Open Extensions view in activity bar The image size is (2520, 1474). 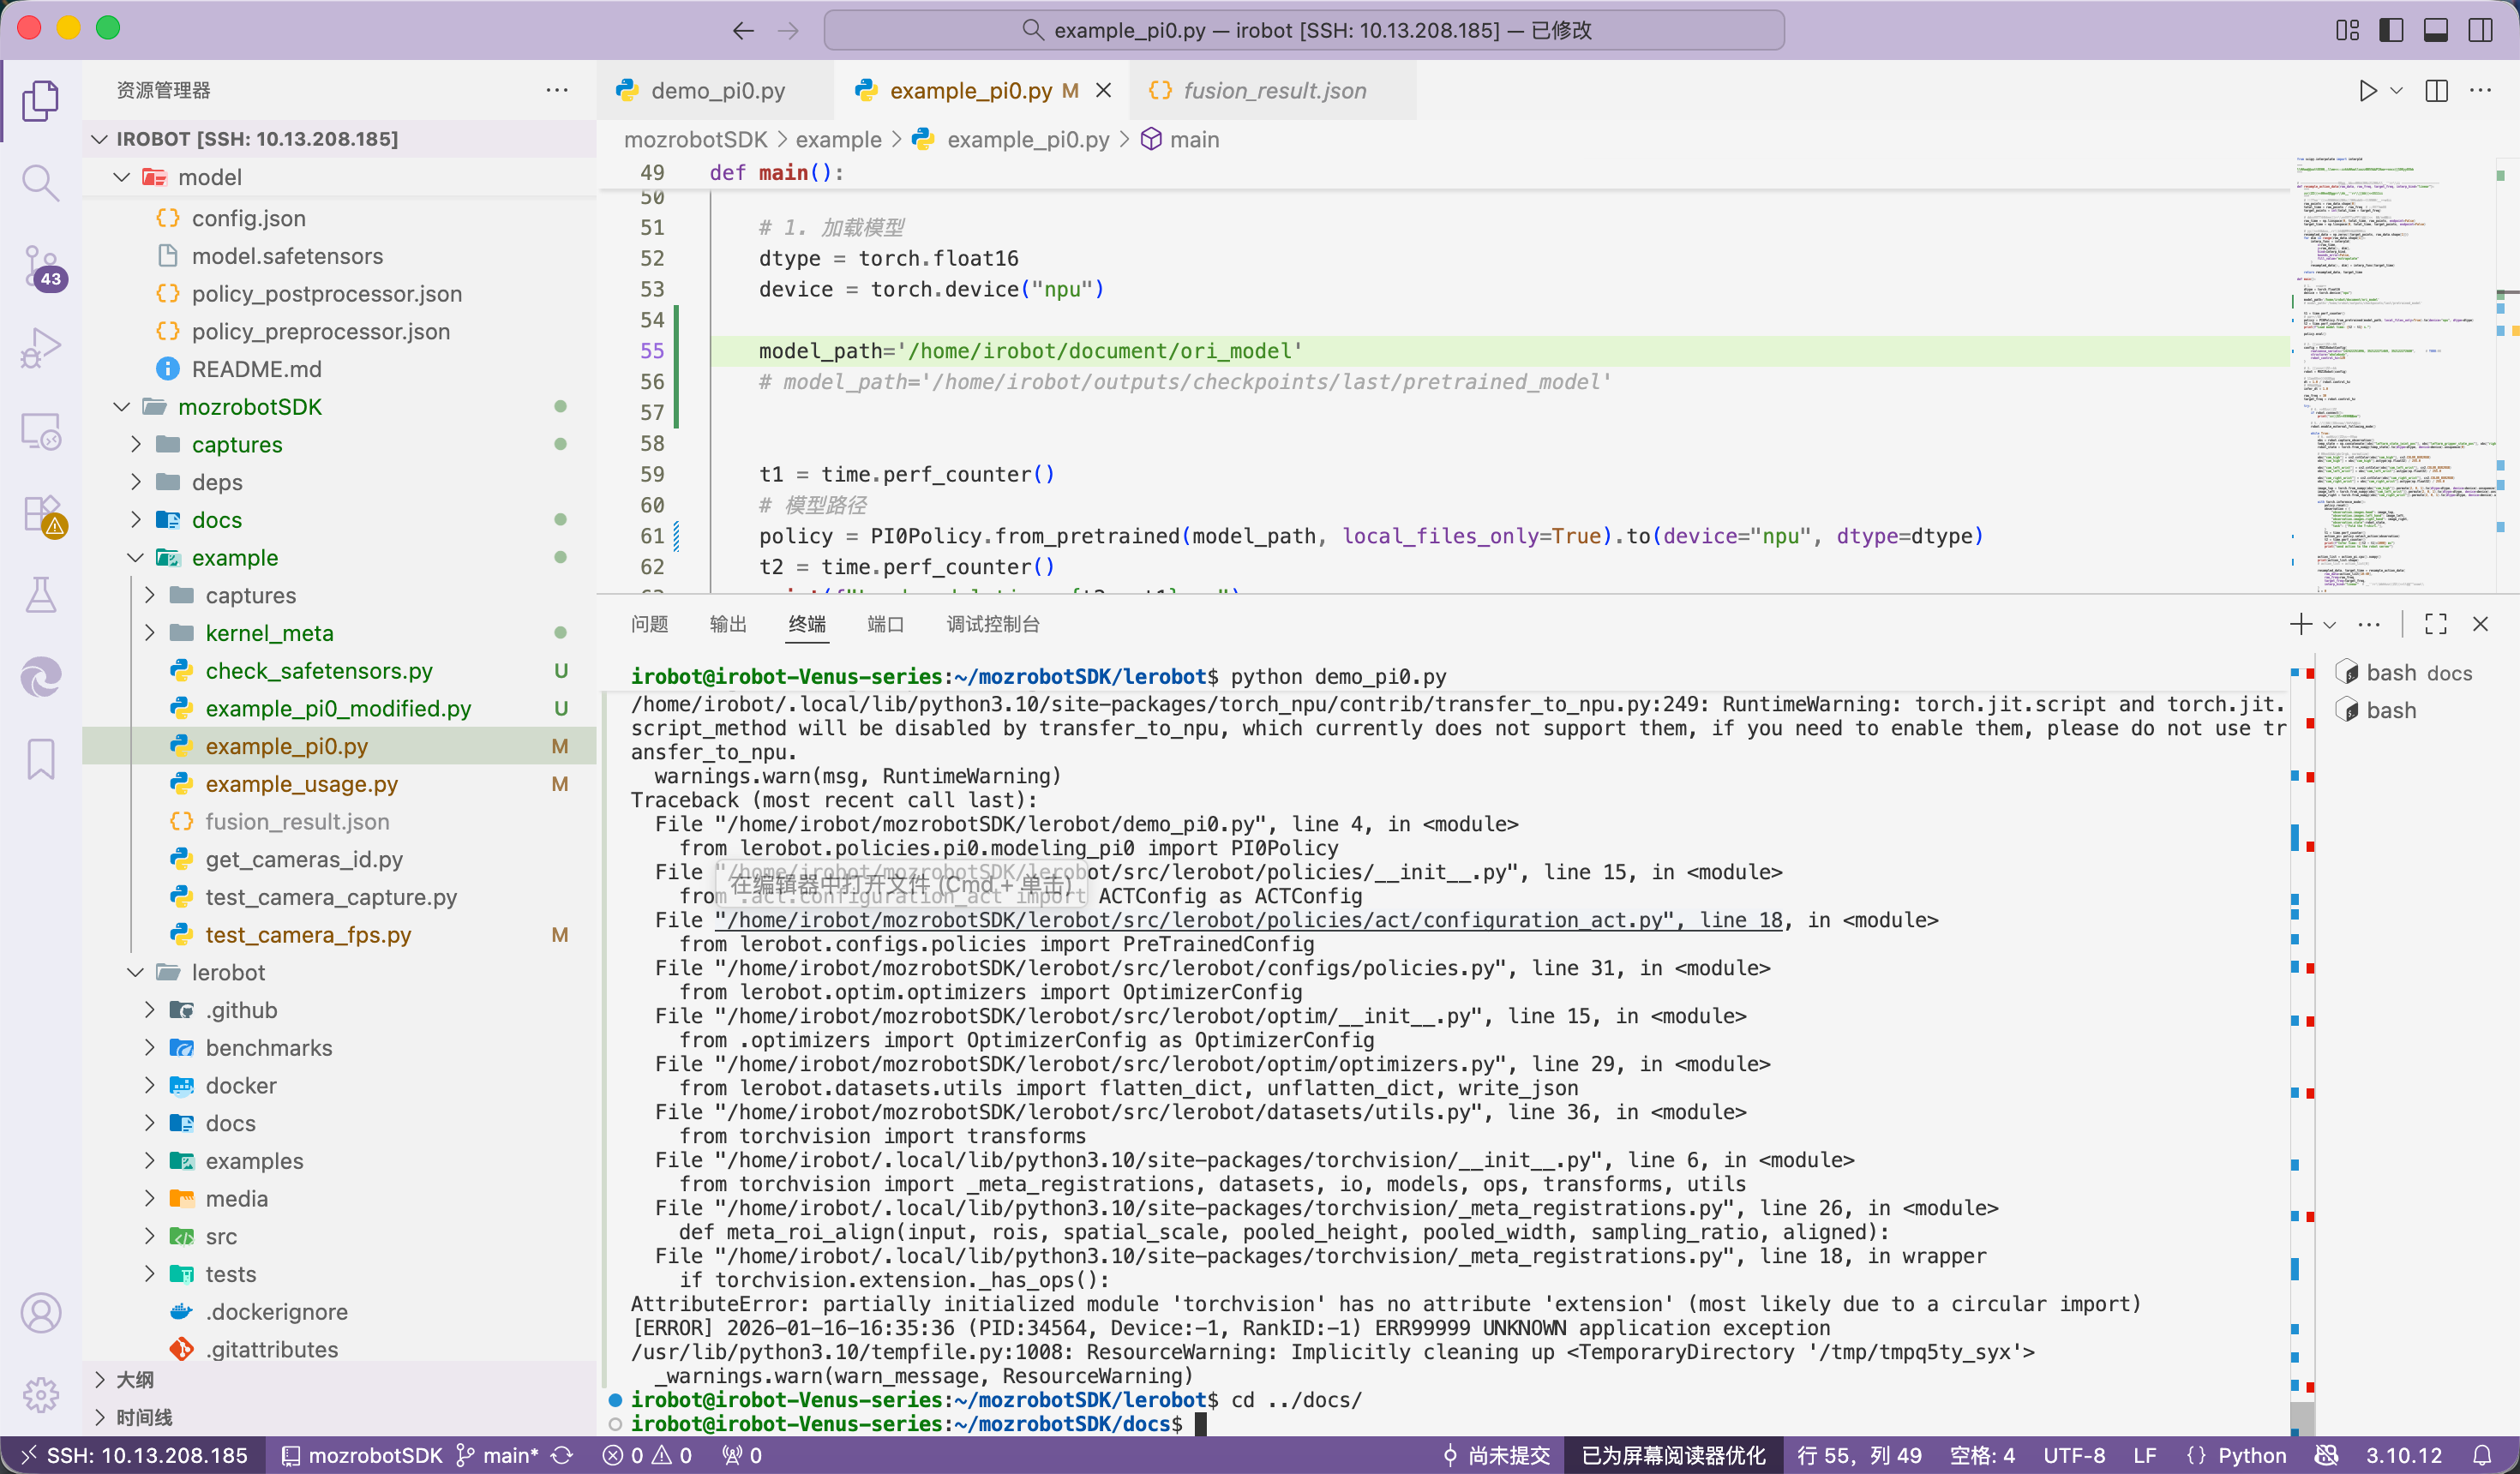[x=40, y=514]
